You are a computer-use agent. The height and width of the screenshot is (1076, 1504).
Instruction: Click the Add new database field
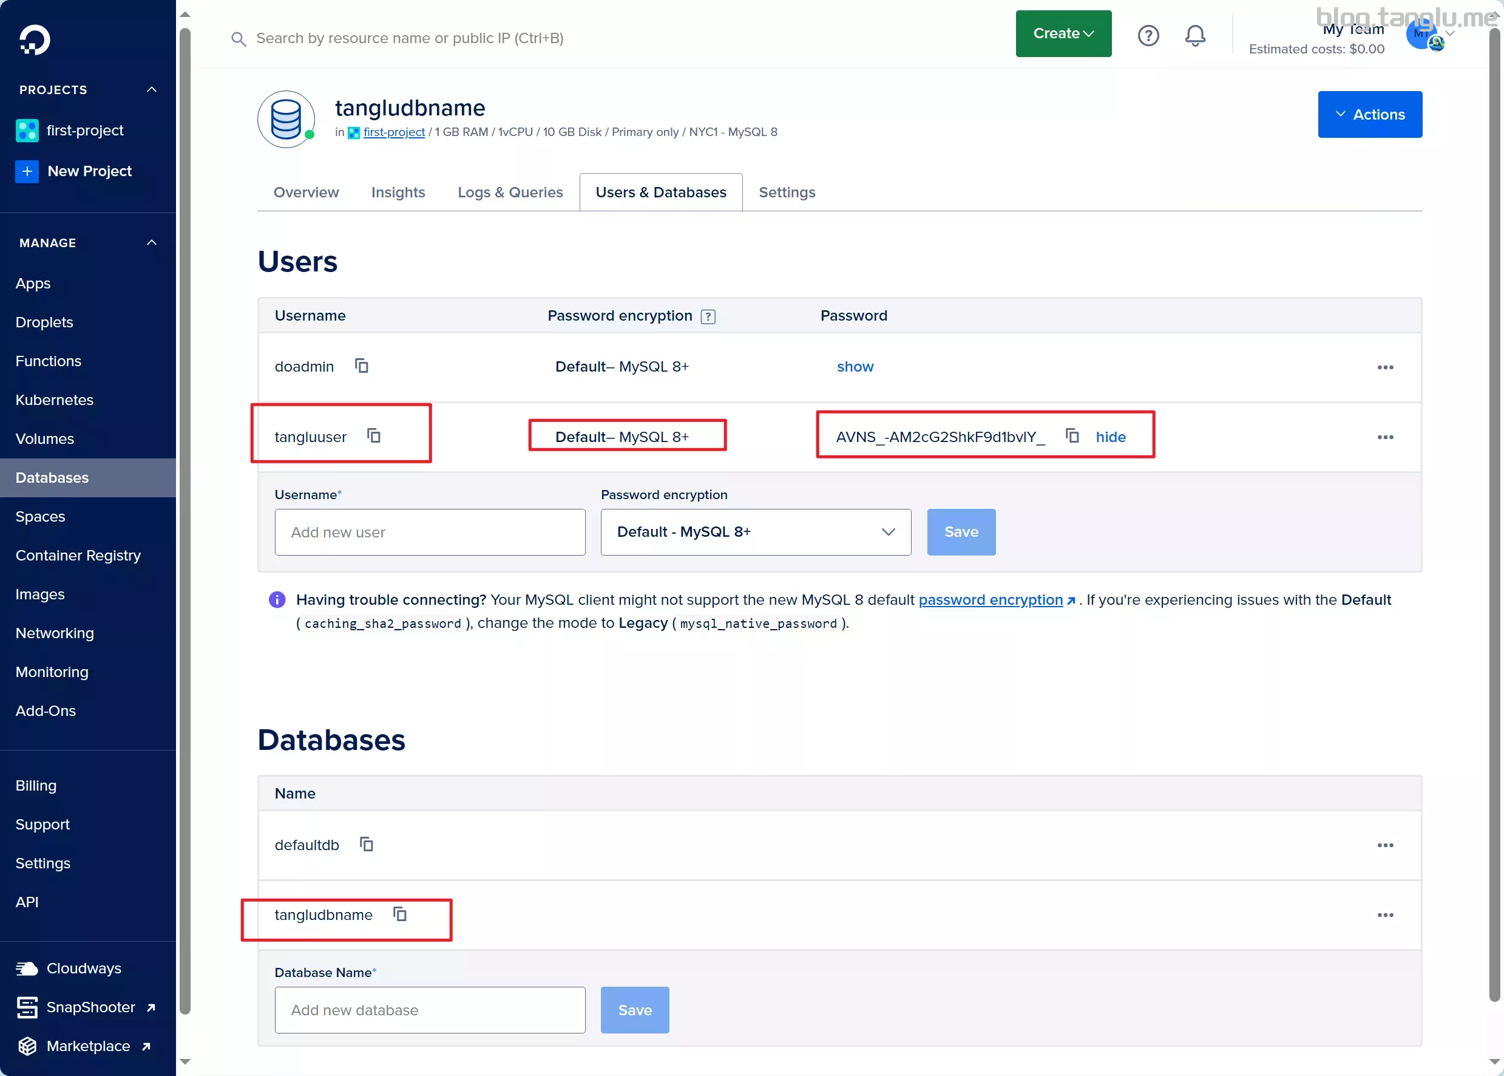[x=430, y=1010]
